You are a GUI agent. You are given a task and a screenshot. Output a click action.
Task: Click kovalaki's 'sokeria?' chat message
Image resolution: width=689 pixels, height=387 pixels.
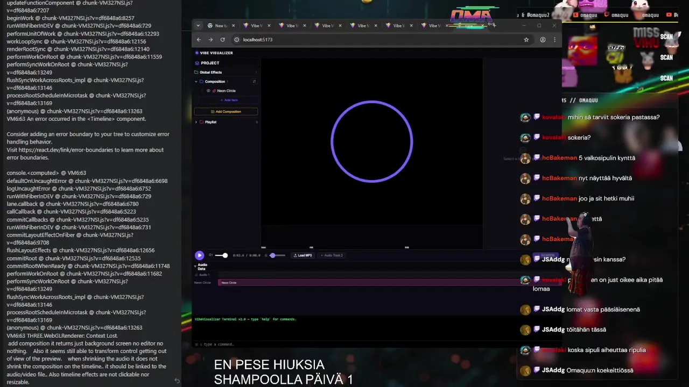(579, 138)
